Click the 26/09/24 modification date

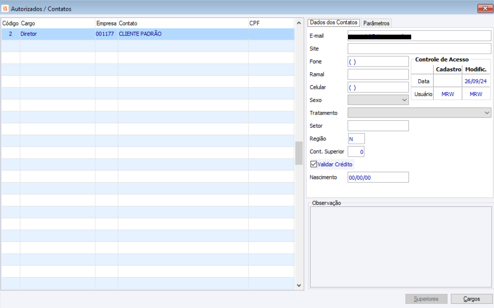tap(476, 81)
